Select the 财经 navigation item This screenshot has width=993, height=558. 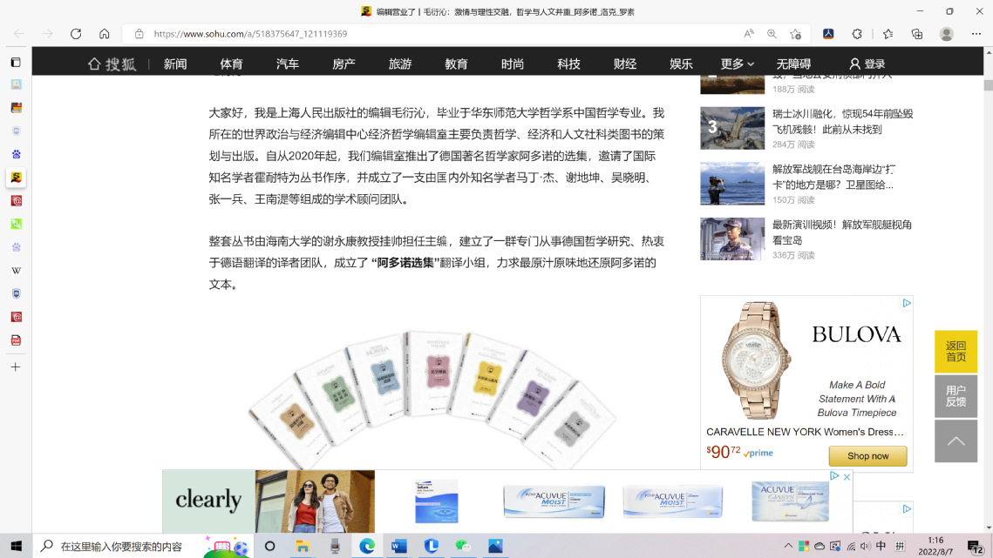(x=625, y=64)
